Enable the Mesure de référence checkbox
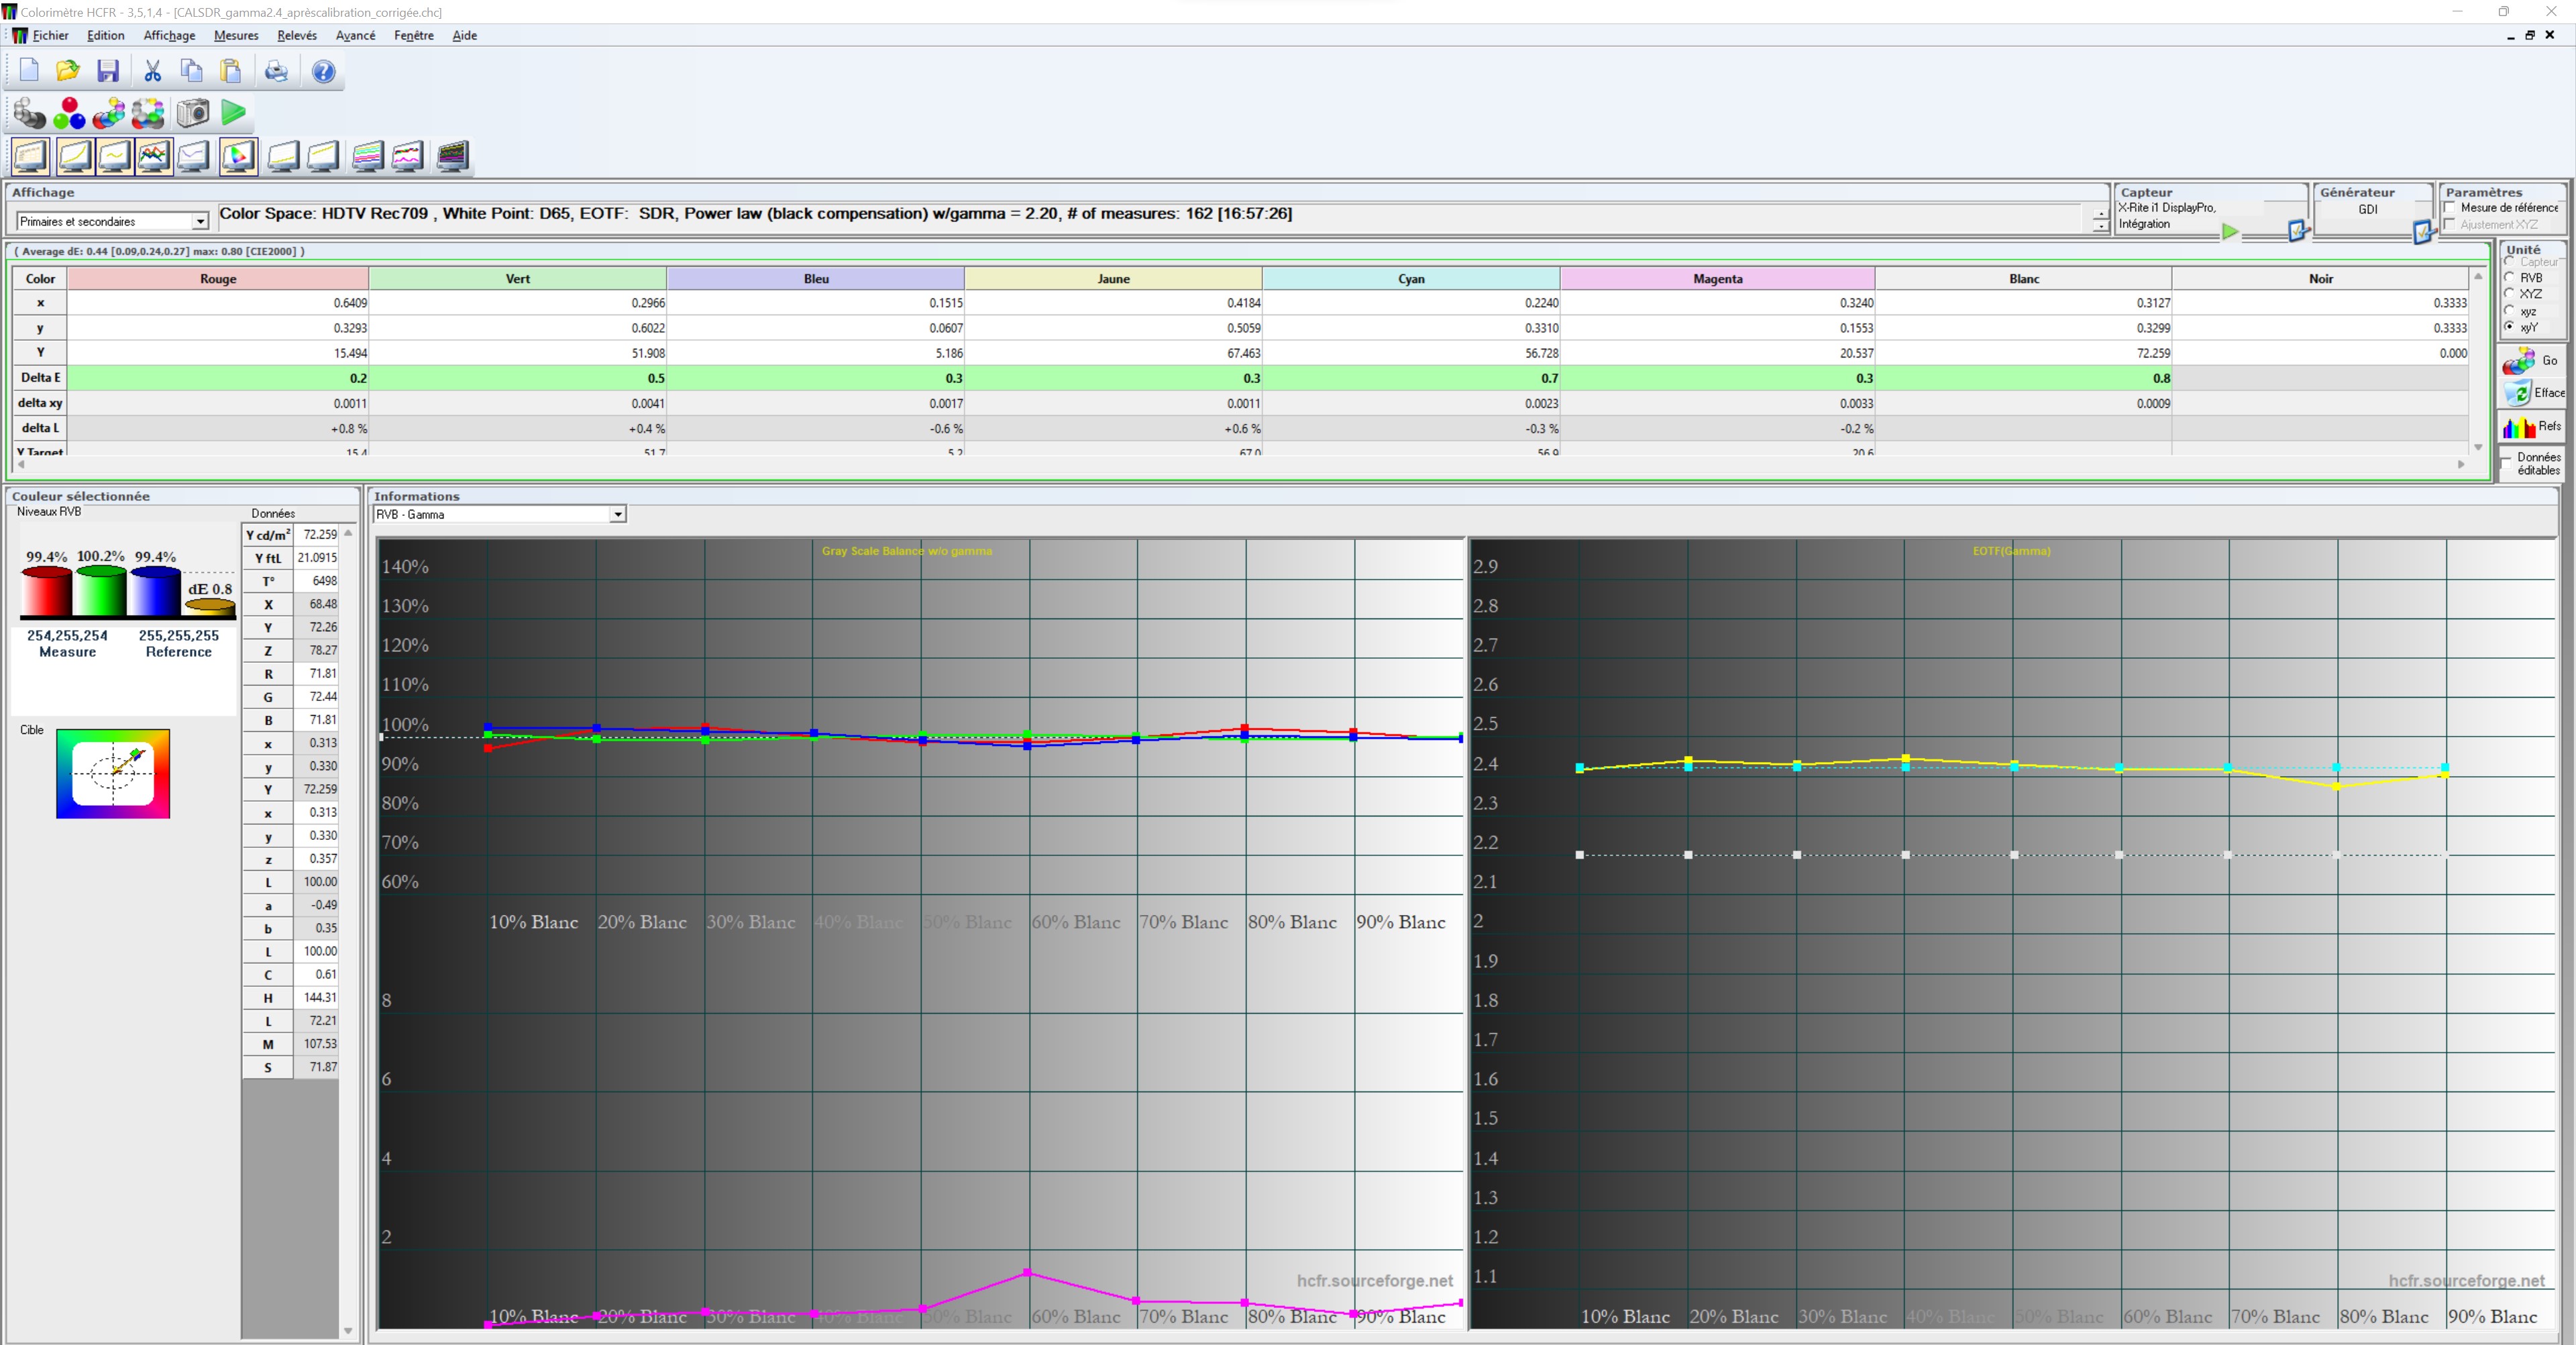Viewport: 2576px width, 1345px height. (2450, 208)
